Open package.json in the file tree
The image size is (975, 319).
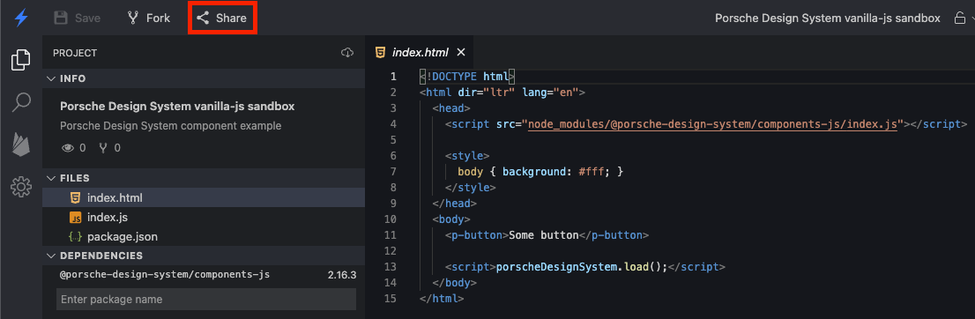(x=204, y=237)
